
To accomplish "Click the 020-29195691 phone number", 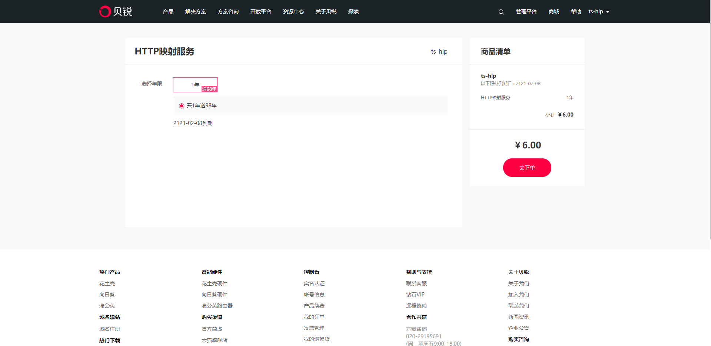I will click(x=424, y=336).
